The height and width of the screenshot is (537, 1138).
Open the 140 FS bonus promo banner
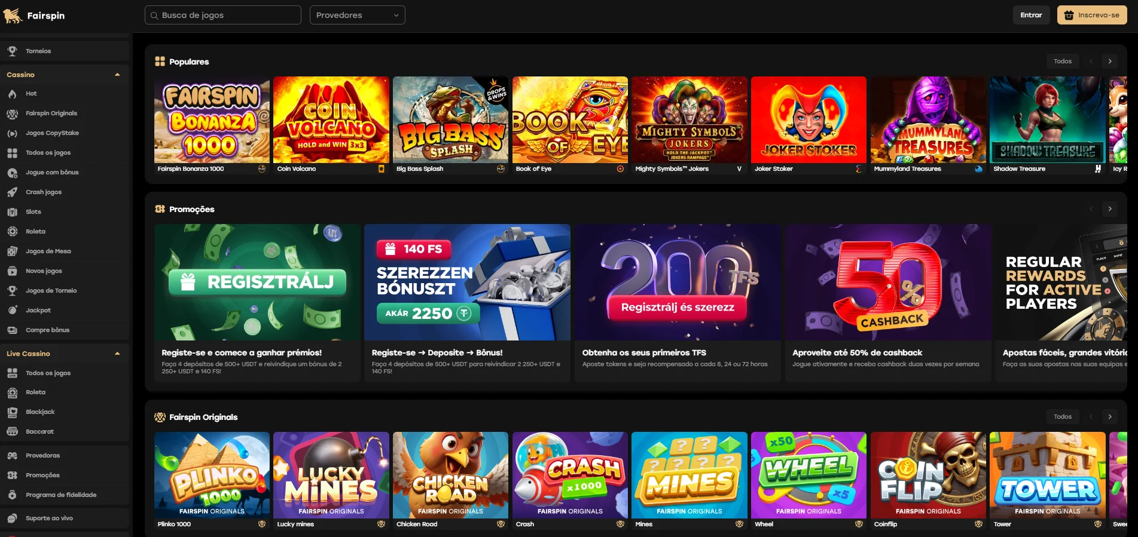tap(467, 282)
